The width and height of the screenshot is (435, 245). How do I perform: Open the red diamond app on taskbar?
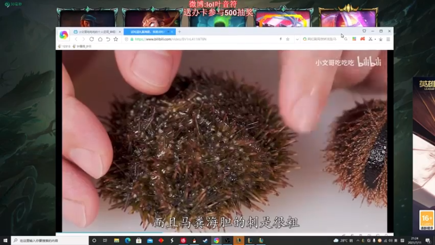[161, 241]
